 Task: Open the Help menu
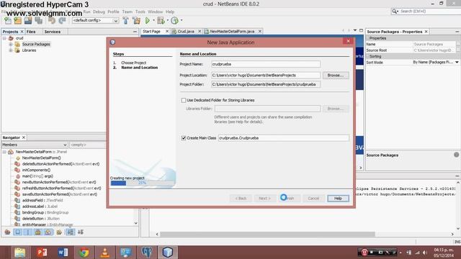170,12
